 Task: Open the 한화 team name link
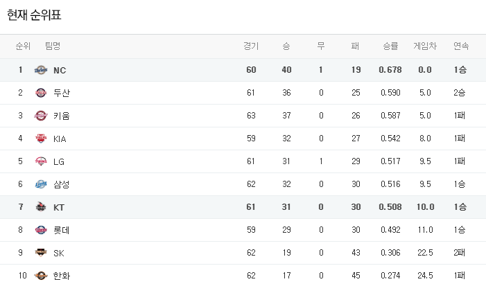[x=62, y=276]
